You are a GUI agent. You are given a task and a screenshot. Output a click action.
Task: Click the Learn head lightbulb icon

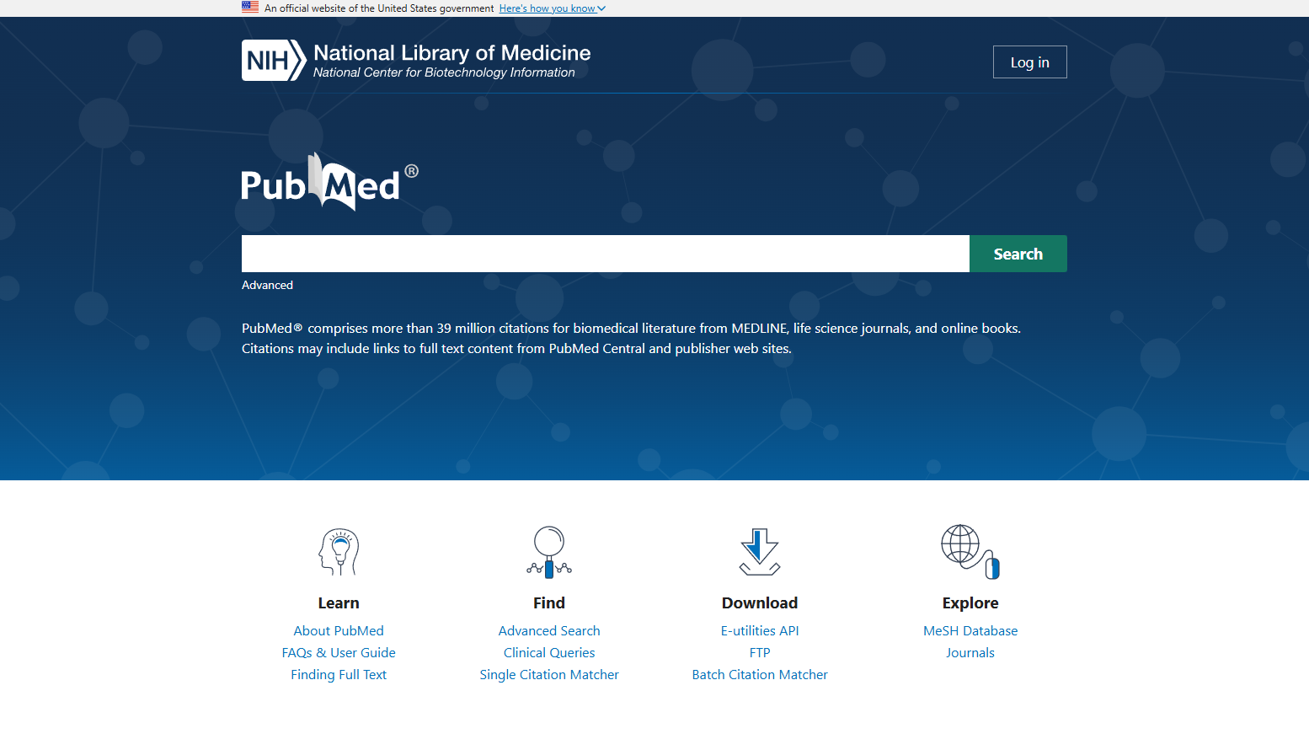pyautogui.click(x=339, y=552)
